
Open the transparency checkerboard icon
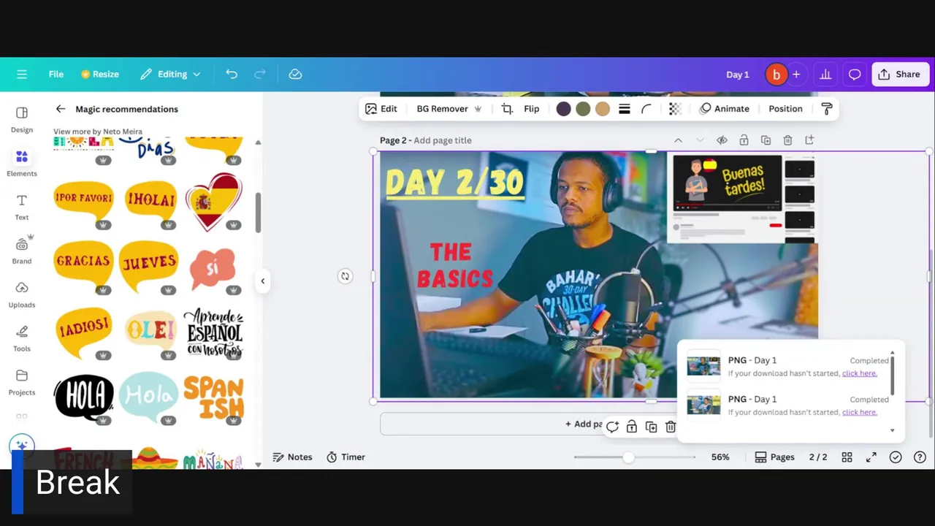click(x=675, y=109)
